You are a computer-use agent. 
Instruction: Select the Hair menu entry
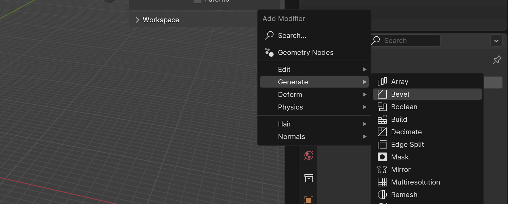(x=314, y=124)
